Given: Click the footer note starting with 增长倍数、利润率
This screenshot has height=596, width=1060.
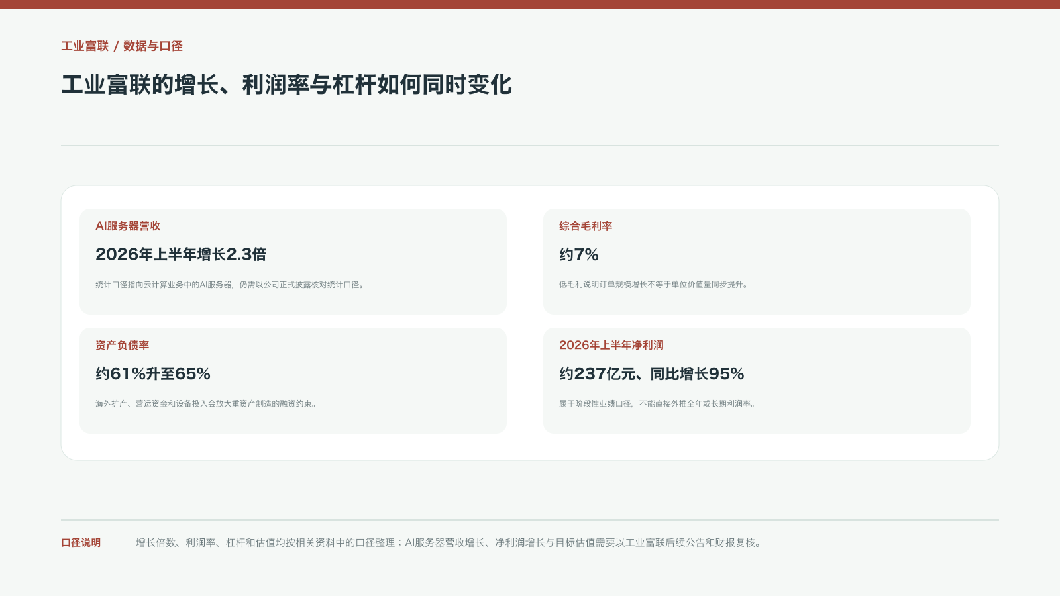Looking at the screenshot, I should pos(450,543).
